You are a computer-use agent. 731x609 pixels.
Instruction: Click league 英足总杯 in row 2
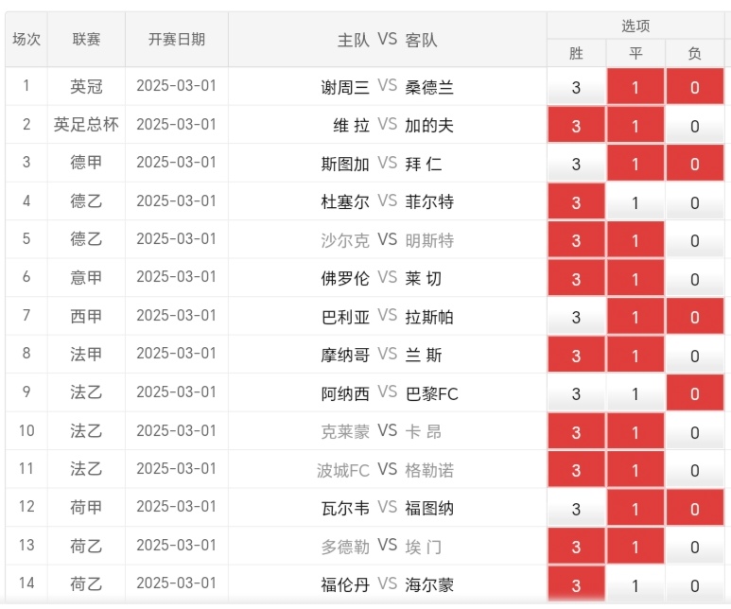[86, 125]
